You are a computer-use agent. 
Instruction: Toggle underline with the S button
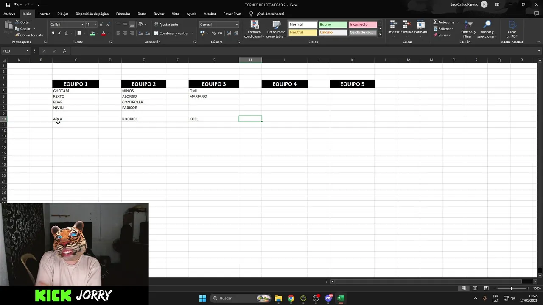click(x=66, y=33)
